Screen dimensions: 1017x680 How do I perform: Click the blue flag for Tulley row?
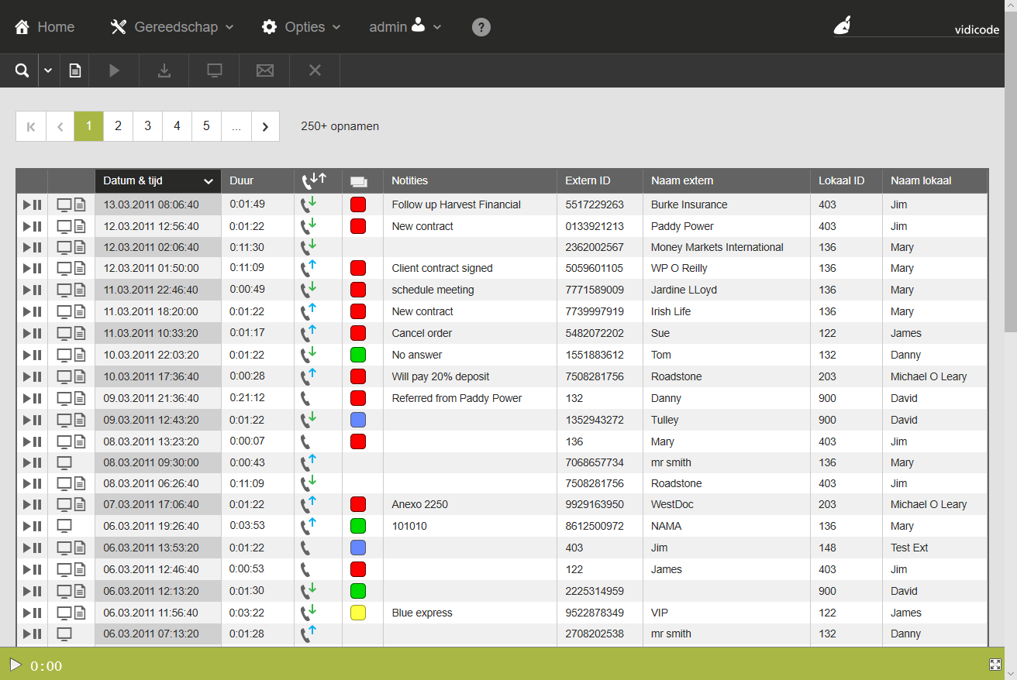pos(358,420)
